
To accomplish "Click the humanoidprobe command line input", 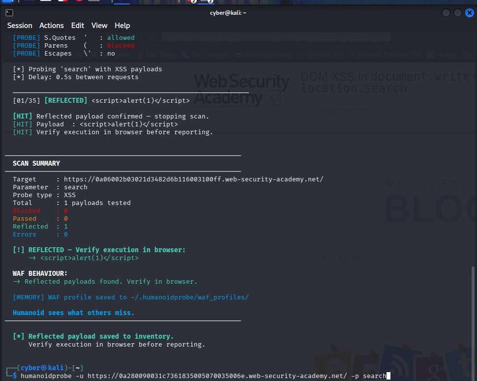I will coord(204,376).
